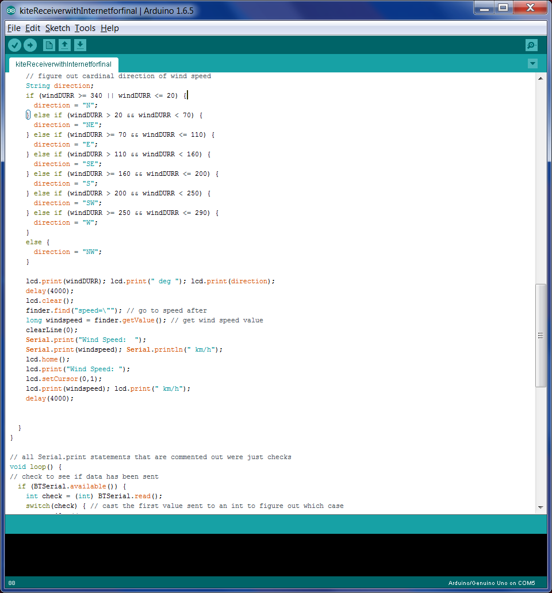The height and width of the screenshot is (593, 552).
Task: Click 'Arduino/Genuino Uno on COM5' board status
Action: 492,583
